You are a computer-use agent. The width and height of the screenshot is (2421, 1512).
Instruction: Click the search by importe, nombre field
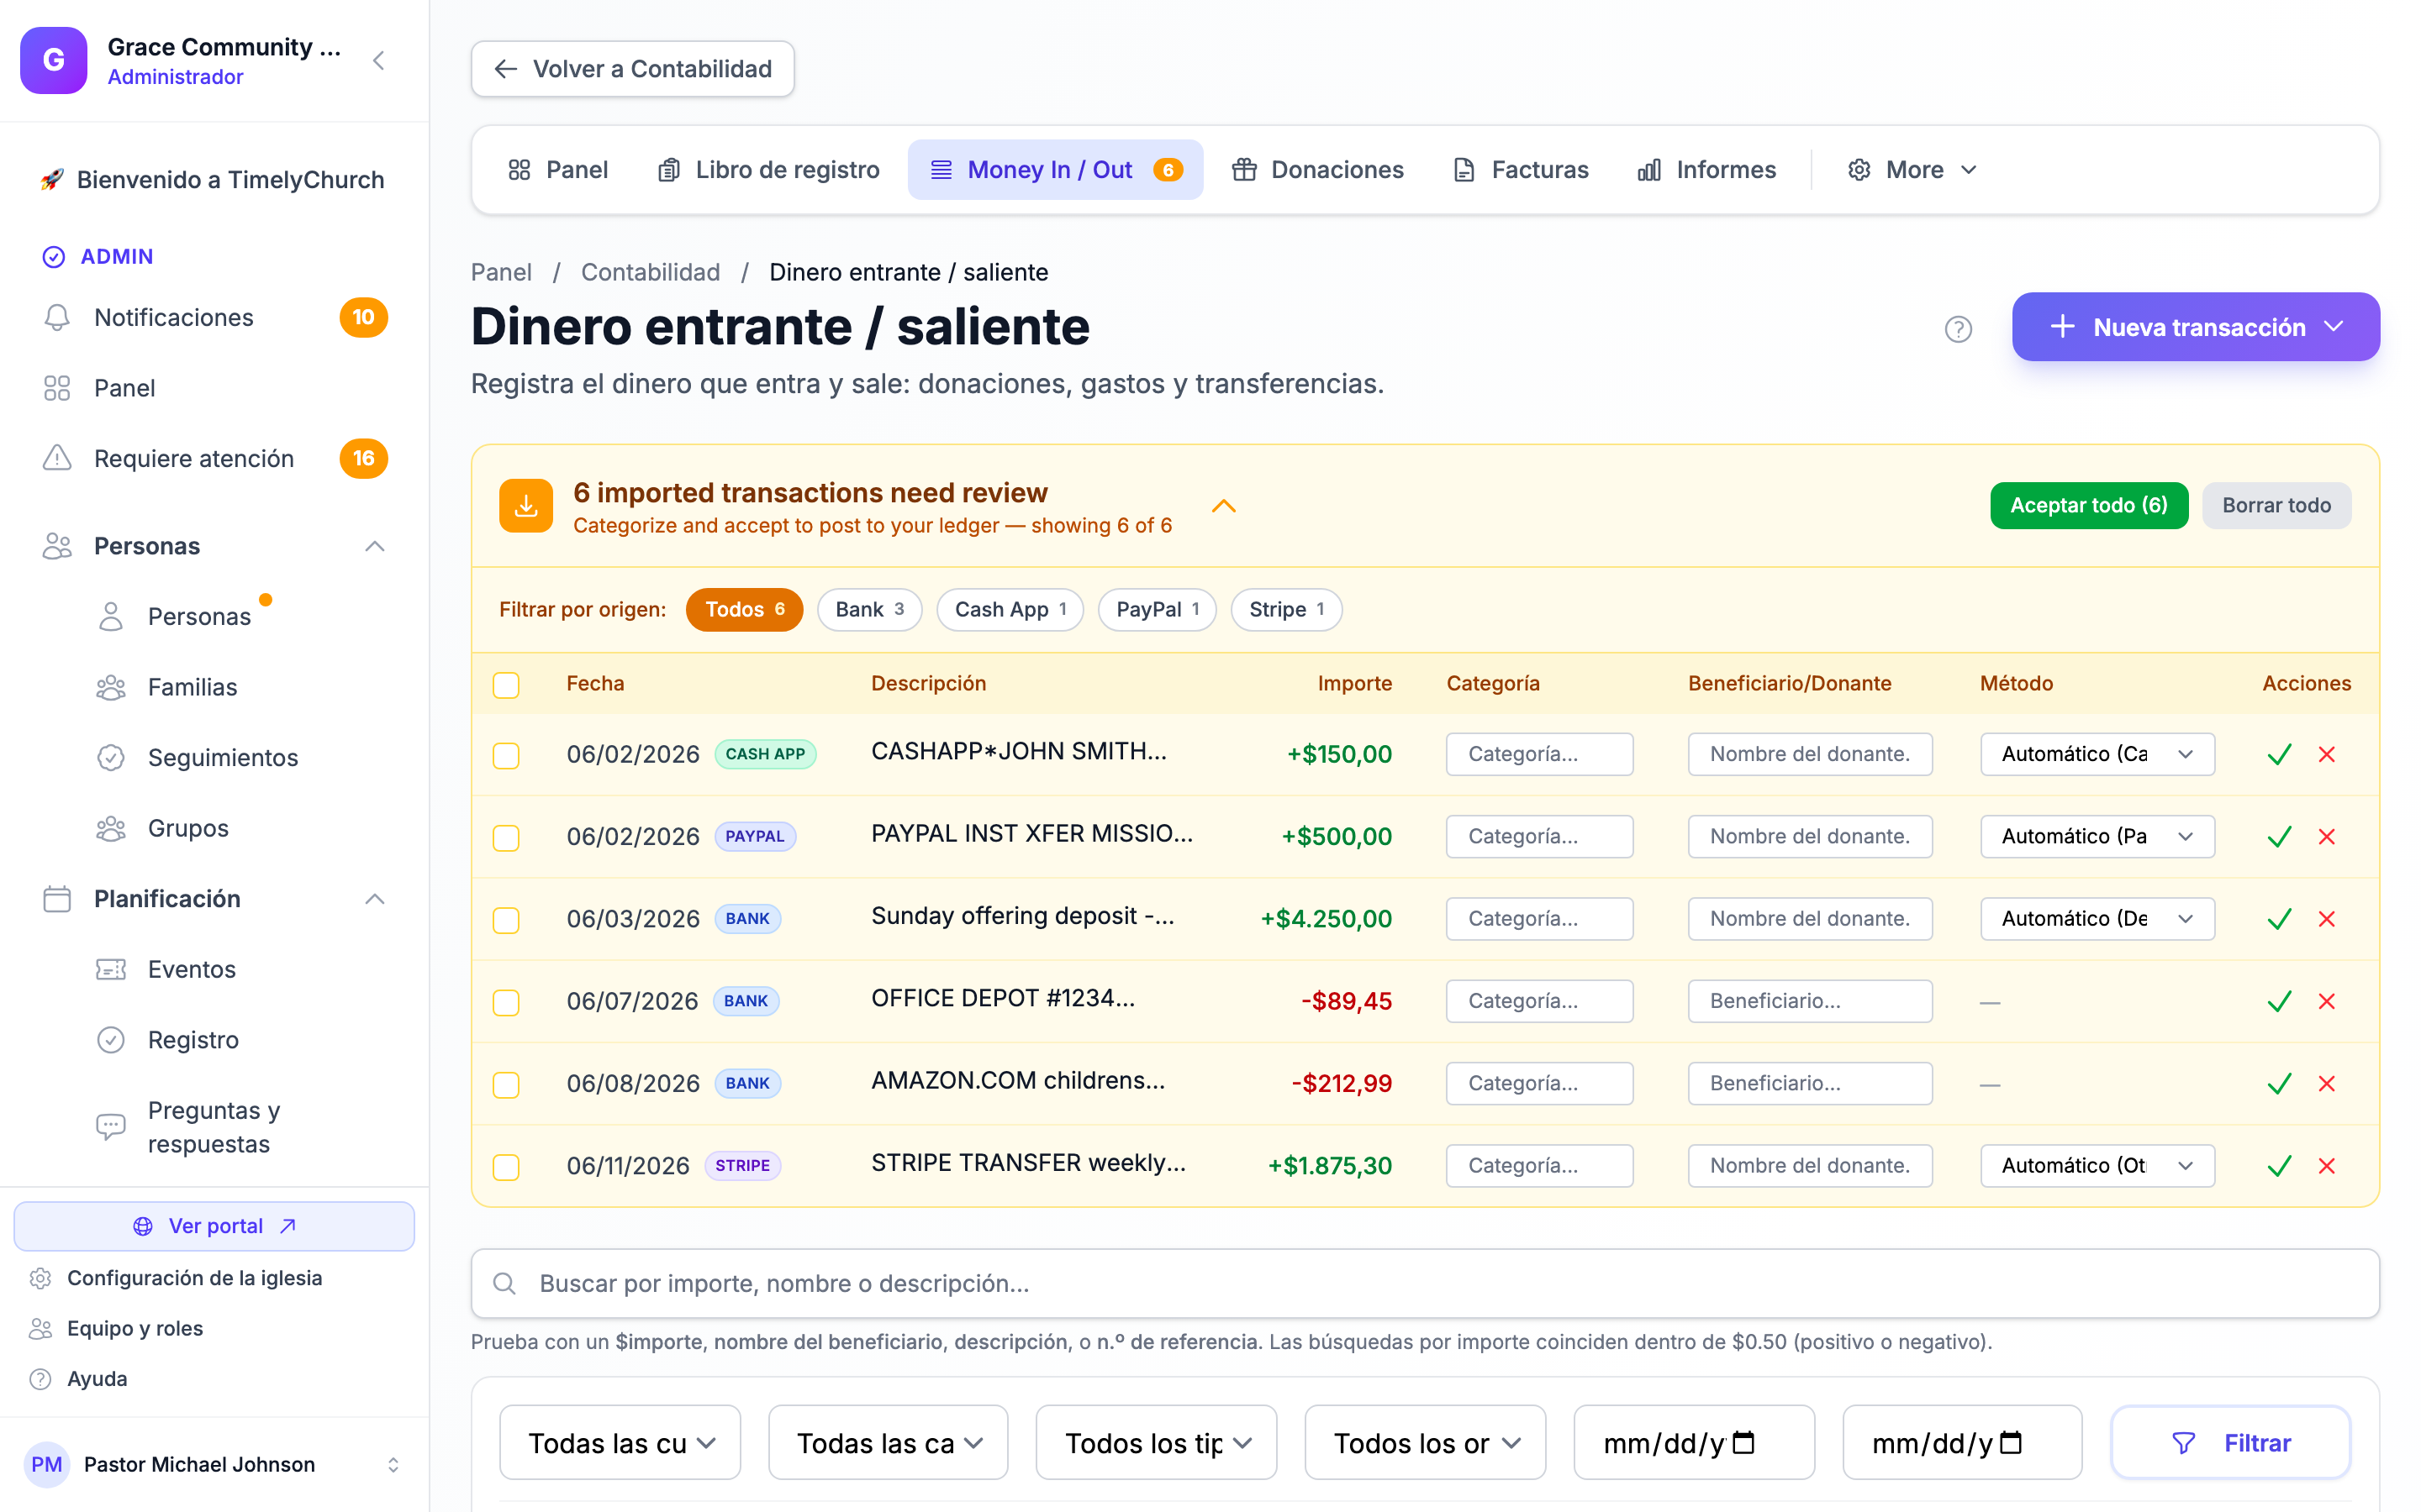click(1425, 1283)
